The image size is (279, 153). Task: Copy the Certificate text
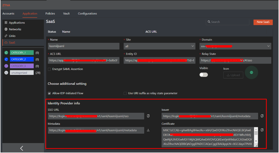point(262,130)
